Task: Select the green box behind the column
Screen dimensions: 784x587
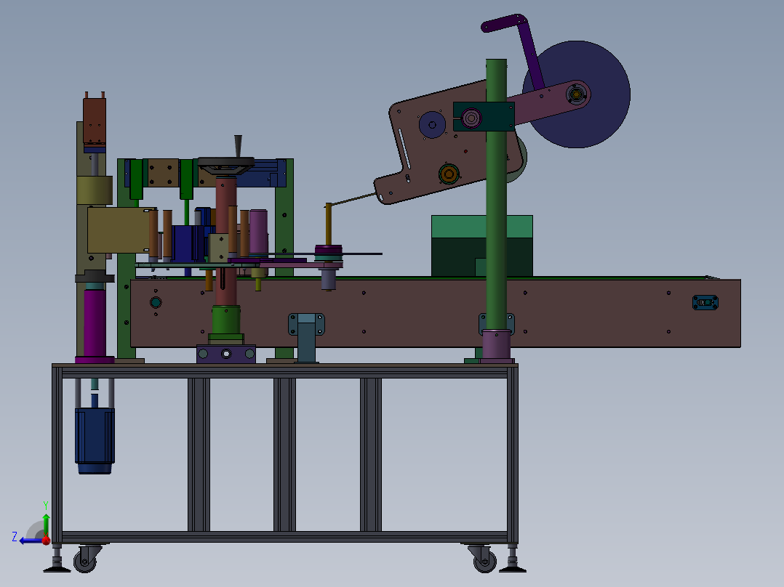Action: 460,246
